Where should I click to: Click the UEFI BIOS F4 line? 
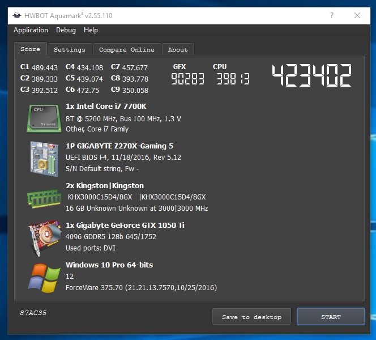[123, 158]
